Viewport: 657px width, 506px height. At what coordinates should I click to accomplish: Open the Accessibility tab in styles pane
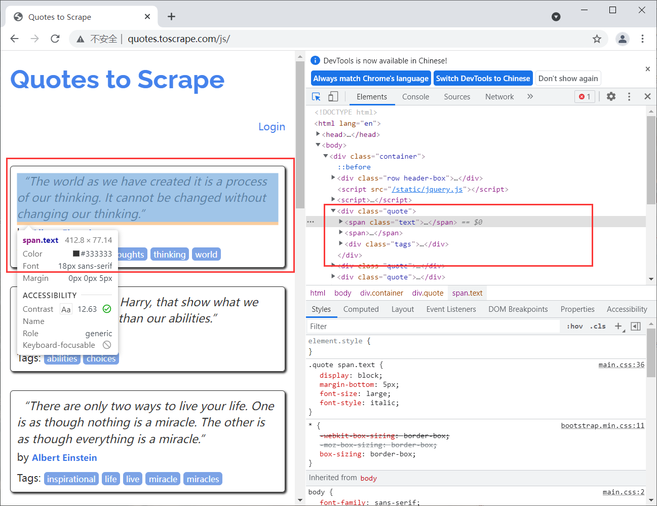tap(627, 309)
